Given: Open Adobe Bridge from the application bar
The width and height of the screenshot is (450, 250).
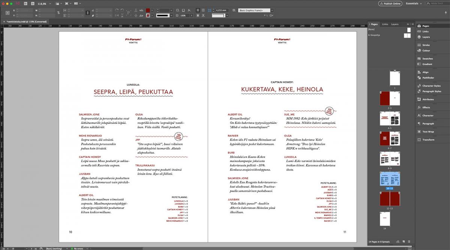Looking at the screenshot, I should [25, 3].
